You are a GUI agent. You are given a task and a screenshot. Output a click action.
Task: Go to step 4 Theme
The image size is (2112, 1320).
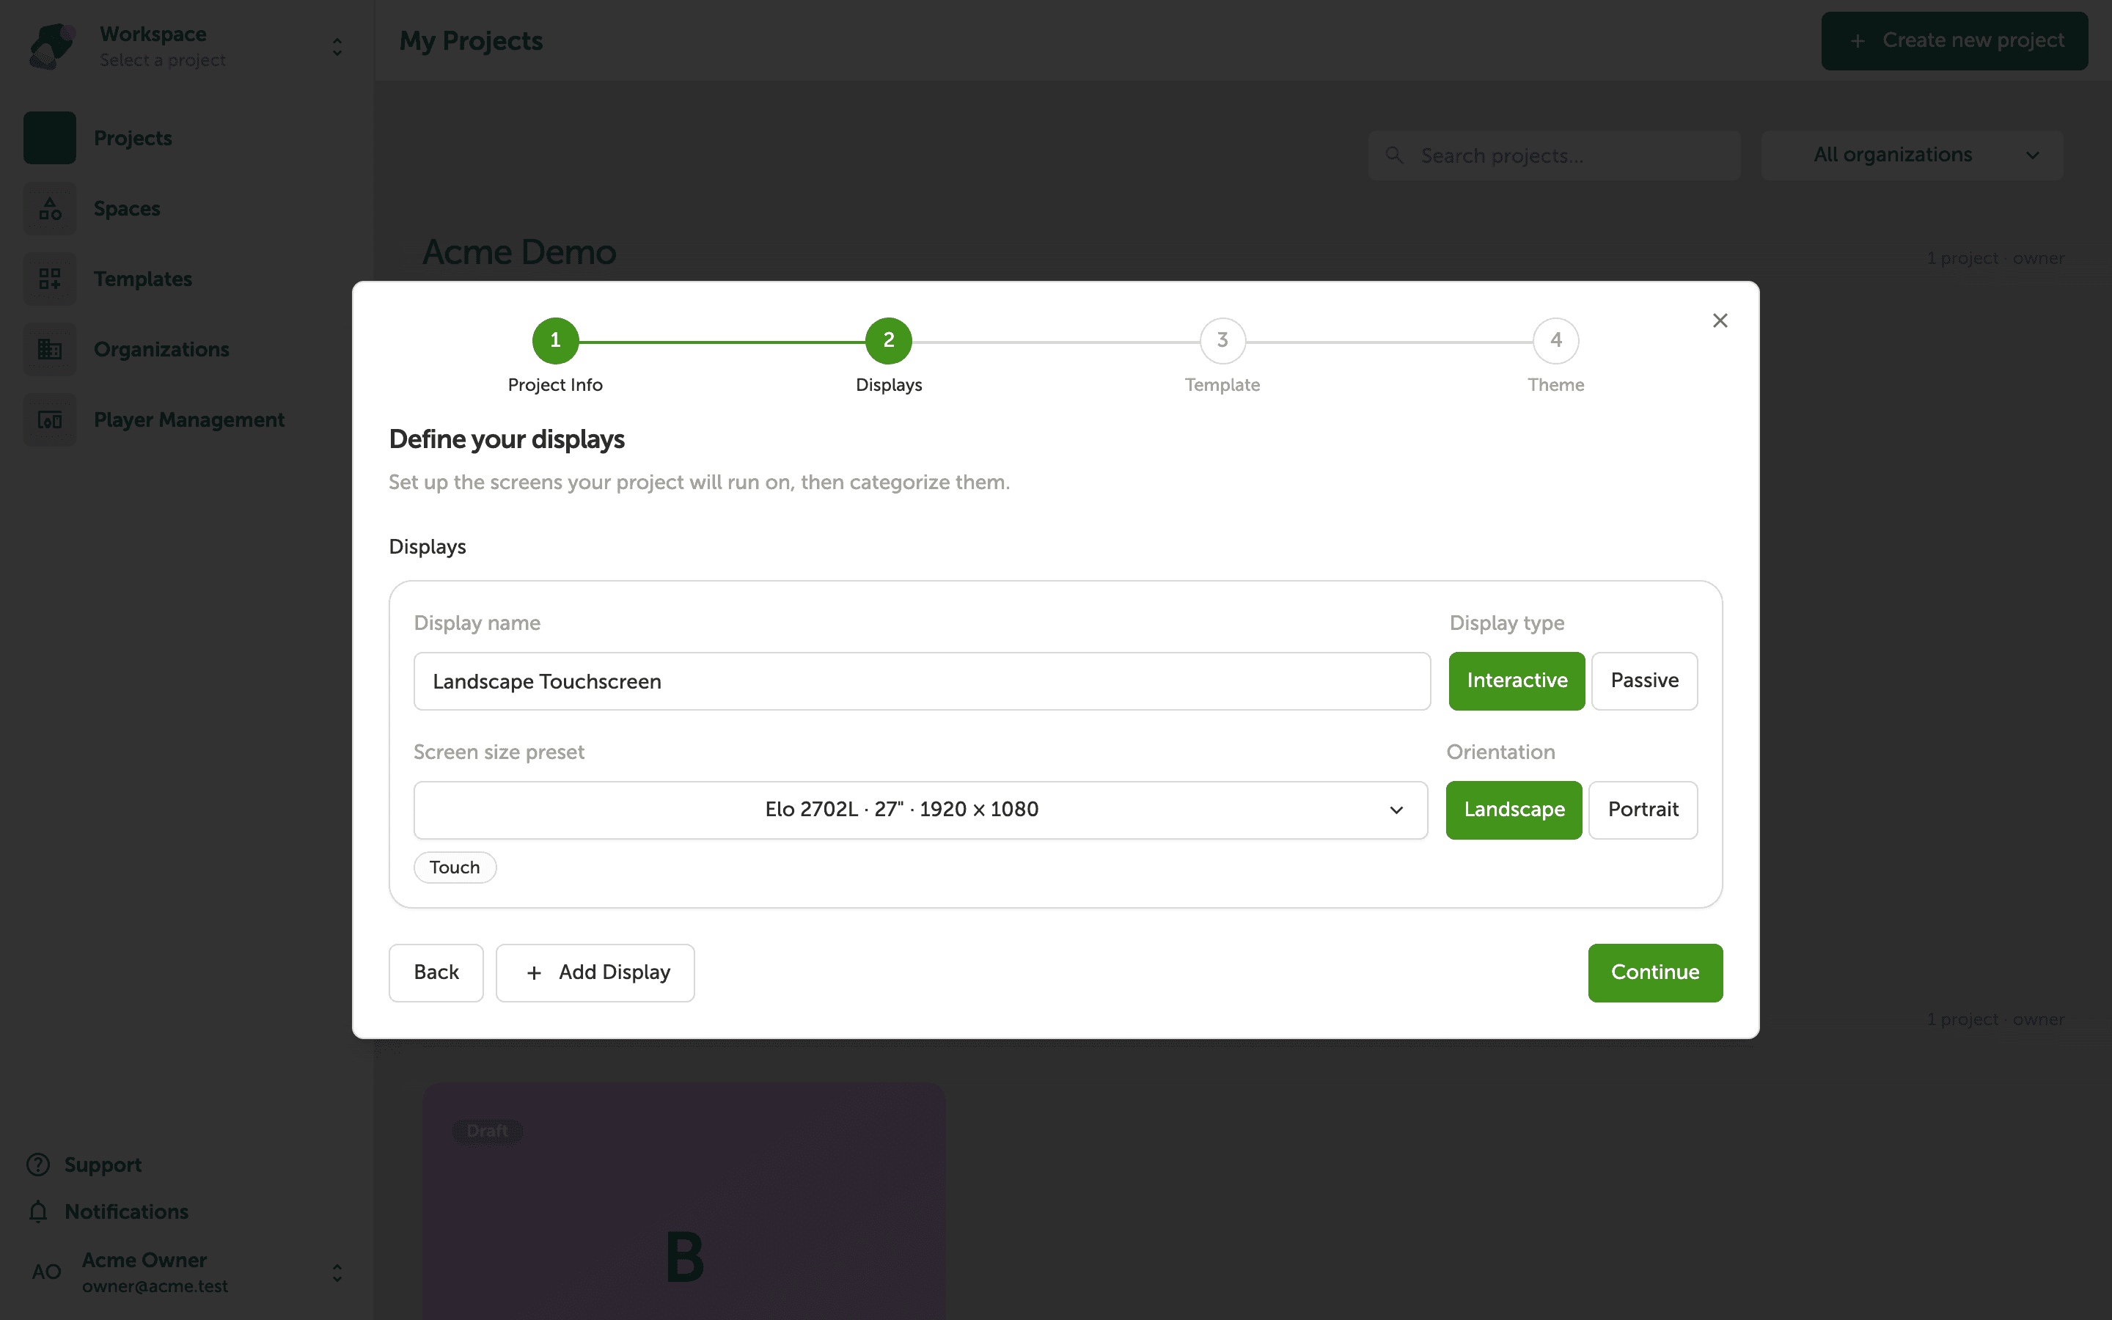point(1555,340)
